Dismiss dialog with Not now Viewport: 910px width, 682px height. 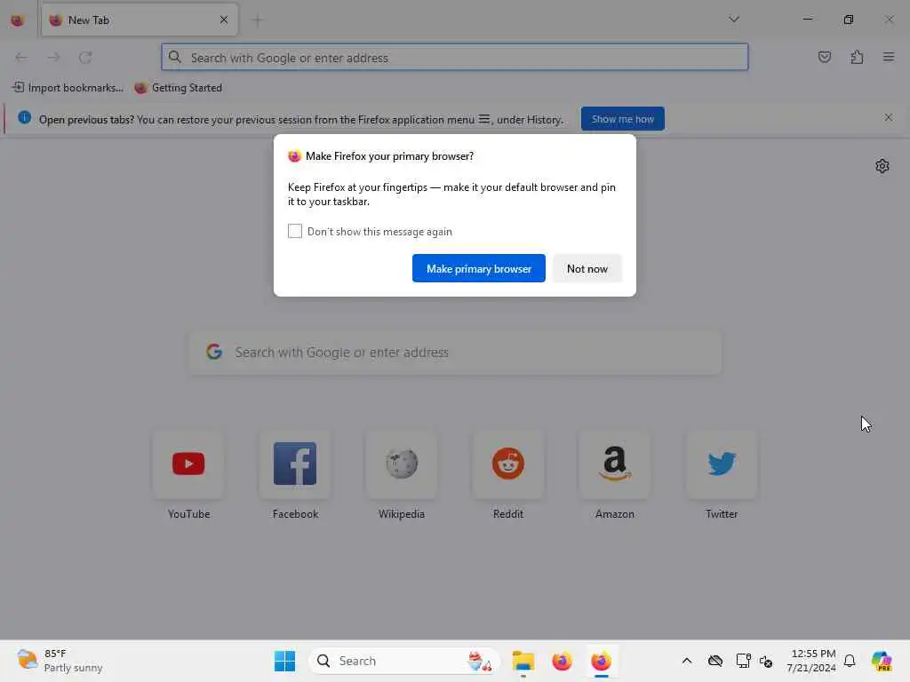coord(587,268)
